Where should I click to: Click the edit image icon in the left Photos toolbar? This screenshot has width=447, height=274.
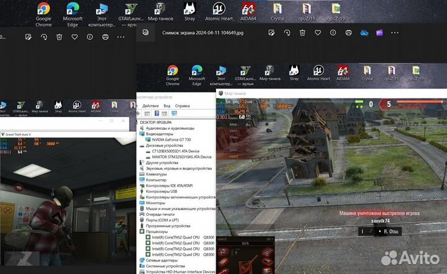(x=28, y=37)
